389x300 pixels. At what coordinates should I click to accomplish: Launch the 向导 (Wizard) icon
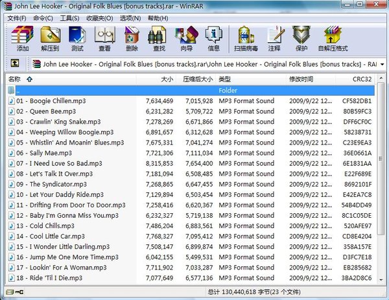[x=187, y=38]
